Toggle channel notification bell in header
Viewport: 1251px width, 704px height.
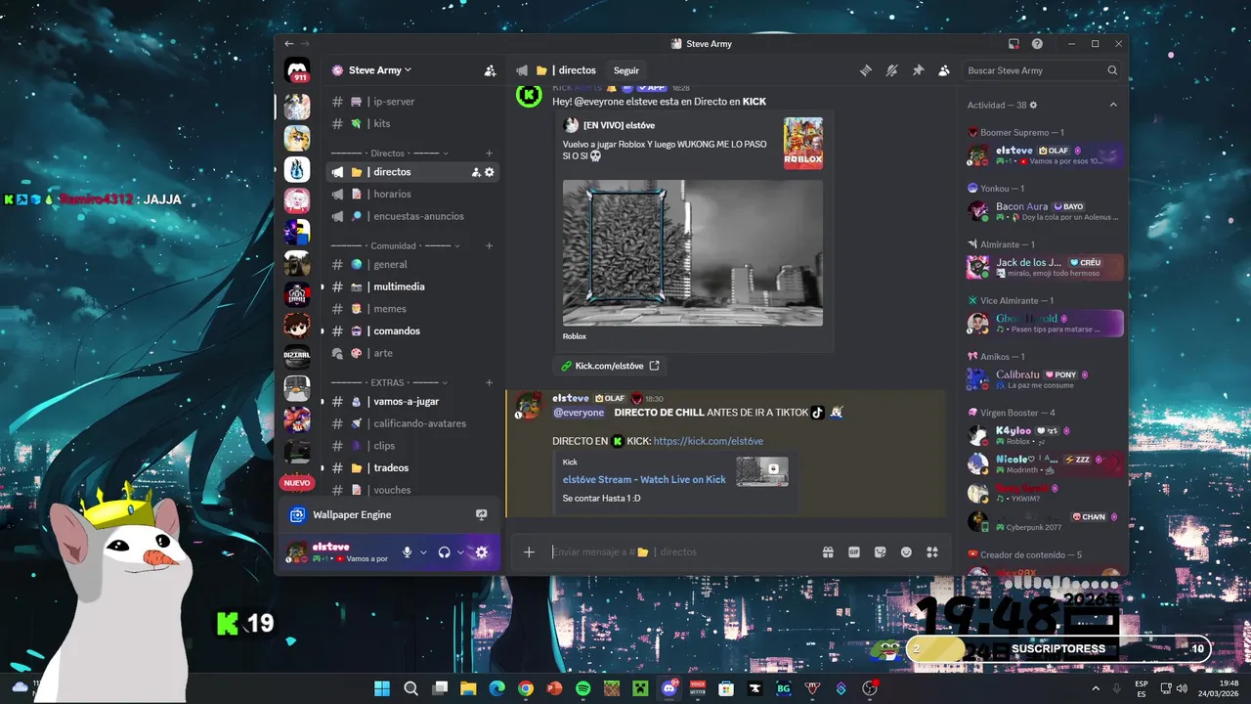(891, 70)
